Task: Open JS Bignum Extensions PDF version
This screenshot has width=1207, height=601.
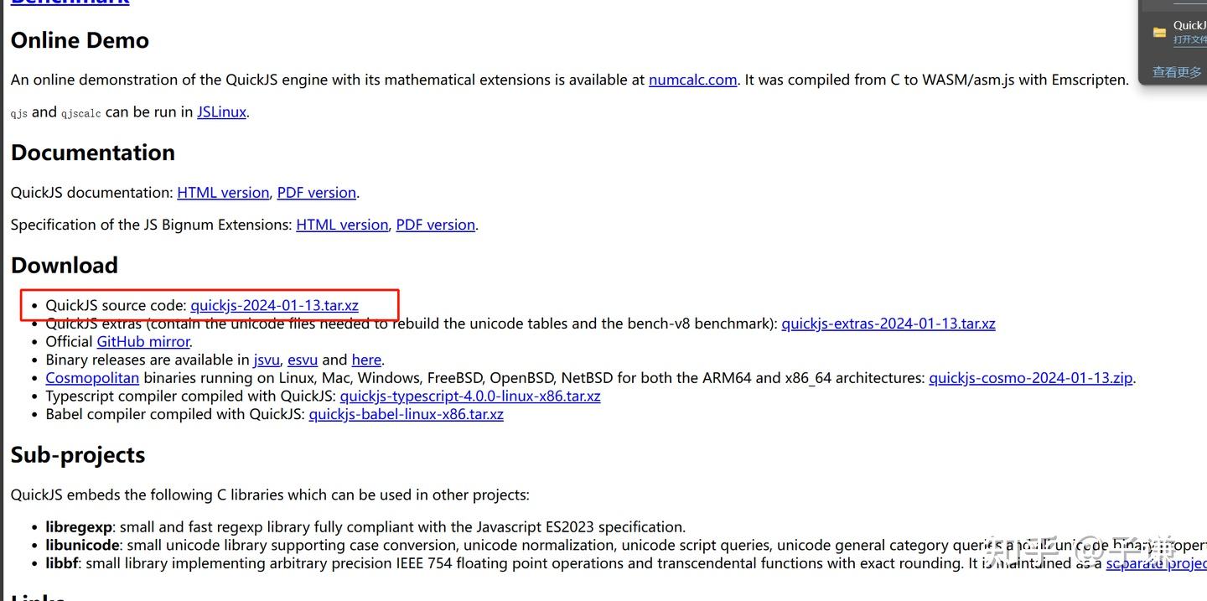Action: pyautogui.click(x=435, y=225)
